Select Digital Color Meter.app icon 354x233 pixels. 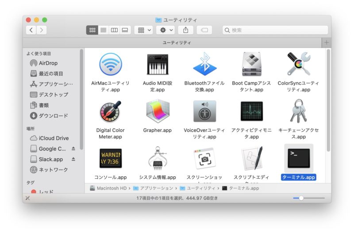tap(110, 112)
